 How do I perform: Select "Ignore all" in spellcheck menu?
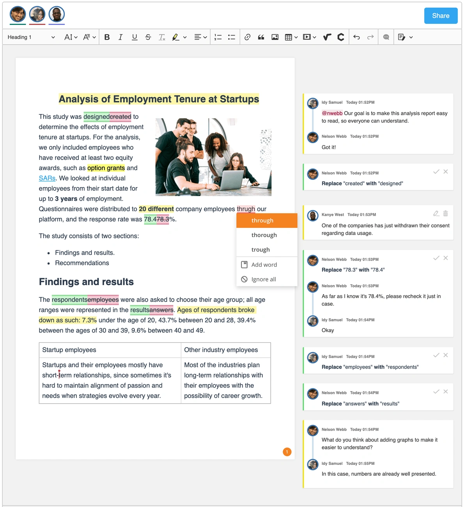263,279
